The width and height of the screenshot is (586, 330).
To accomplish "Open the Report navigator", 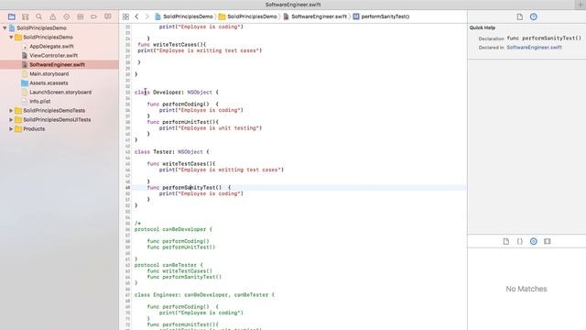I will tap(108, 16).
